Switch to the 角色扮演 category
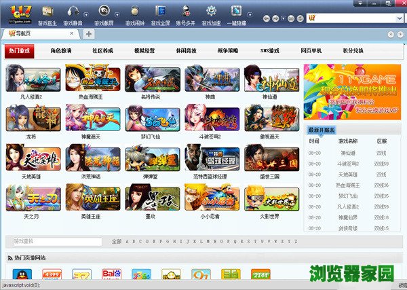Screen dimensions: 407x290 click(x=61, y=51)
